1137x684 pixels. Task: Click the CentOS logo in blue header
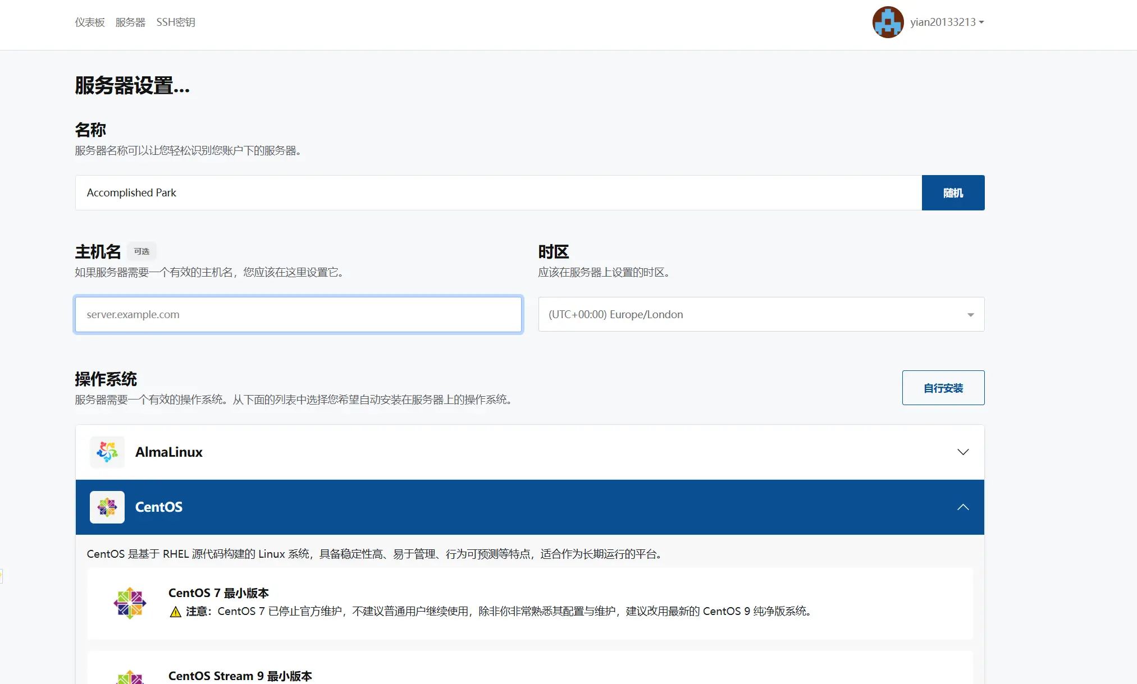pyautogui.click(x=107, y=507)
